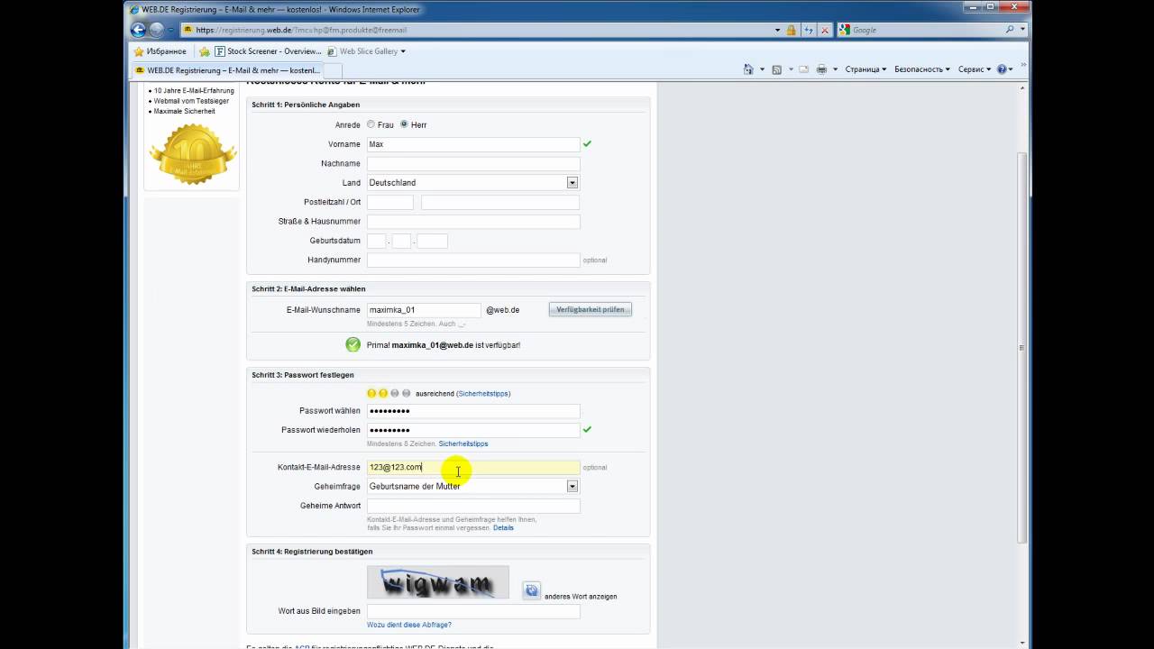Click the Passwort wiederholen field

click(x=473, y=430)
